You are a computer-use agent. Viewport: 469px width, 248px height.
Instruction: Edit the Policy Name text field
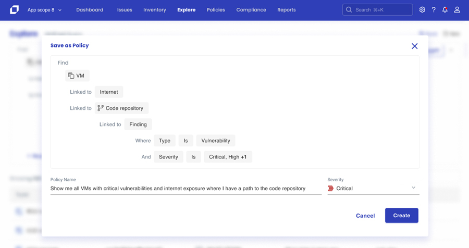[x=186, y=189]
